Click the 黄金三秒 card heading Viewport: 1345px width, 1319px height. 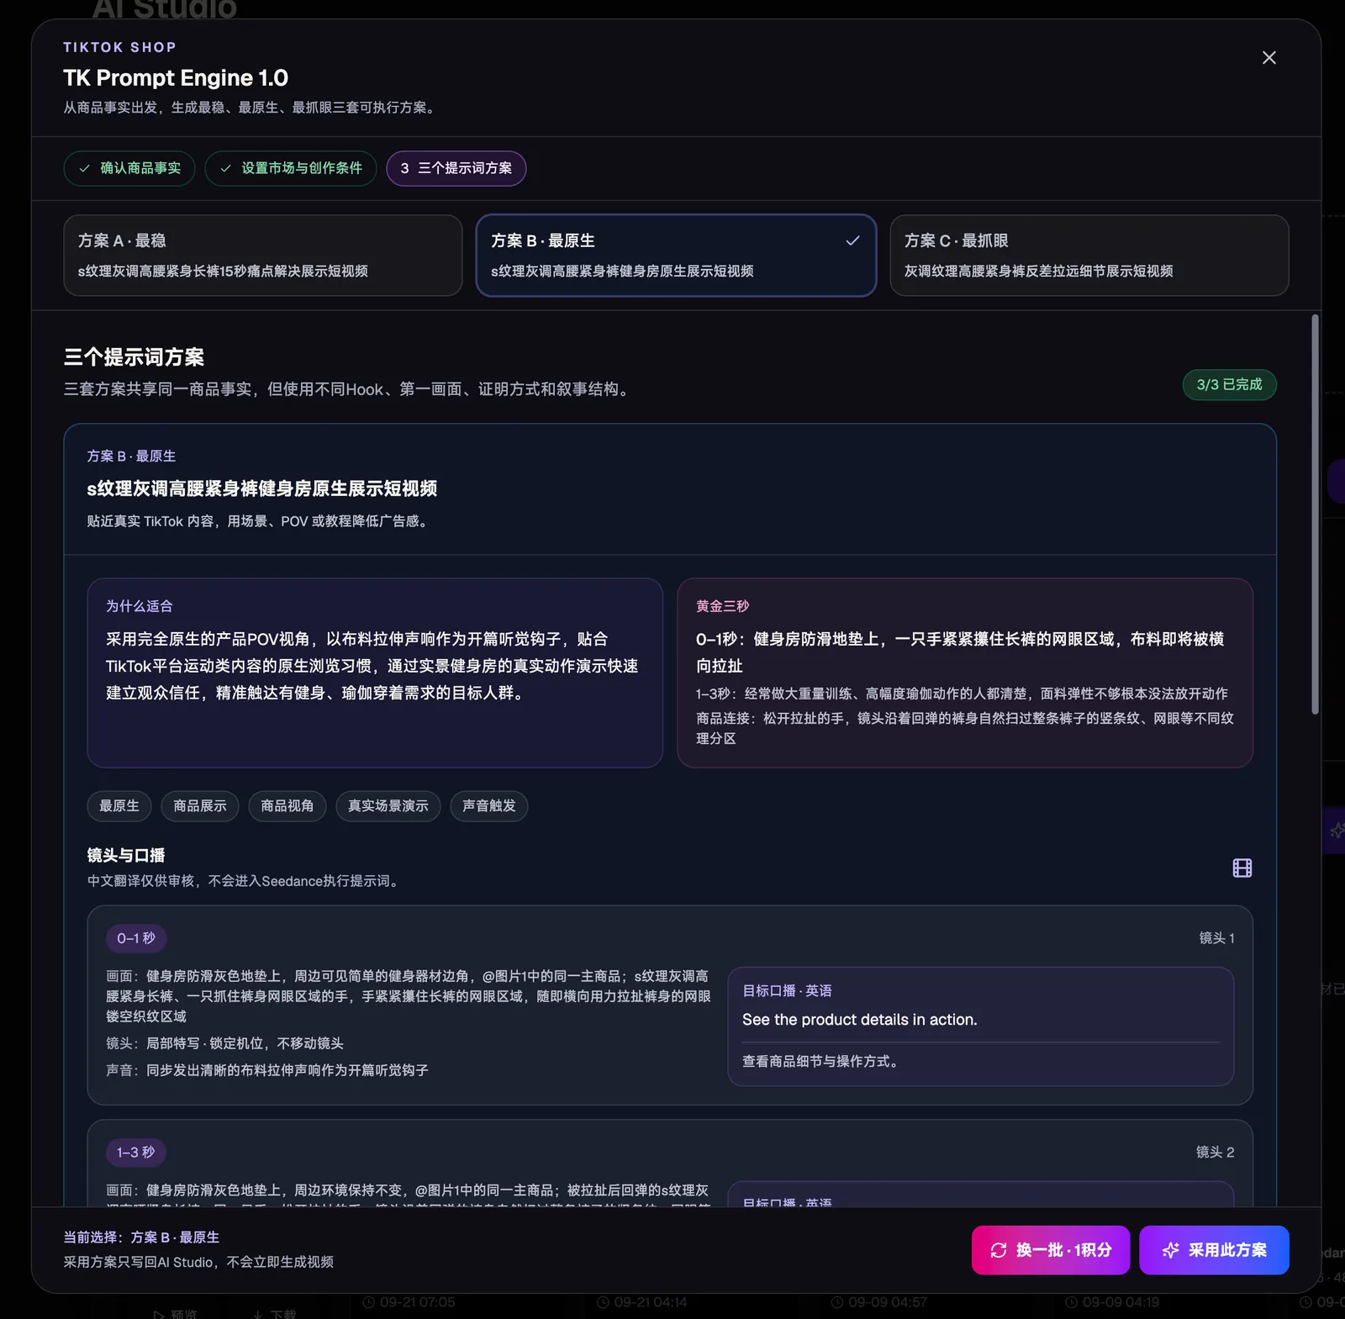pos(722,606)
